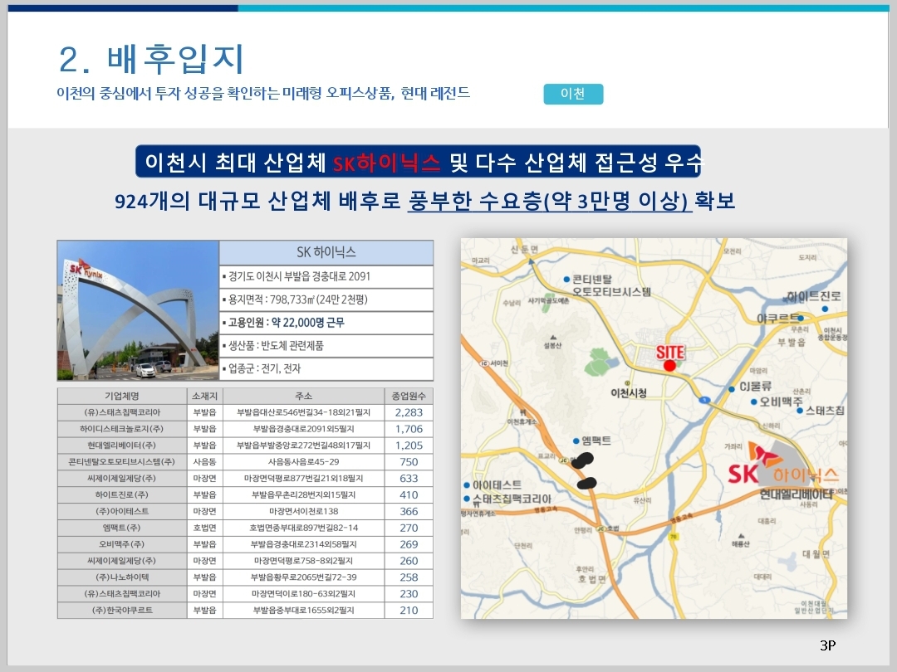The width and height of the screenshot is (897, 672).
Task: Click 하이트진로(주) in the table
Action: (122, 494)
